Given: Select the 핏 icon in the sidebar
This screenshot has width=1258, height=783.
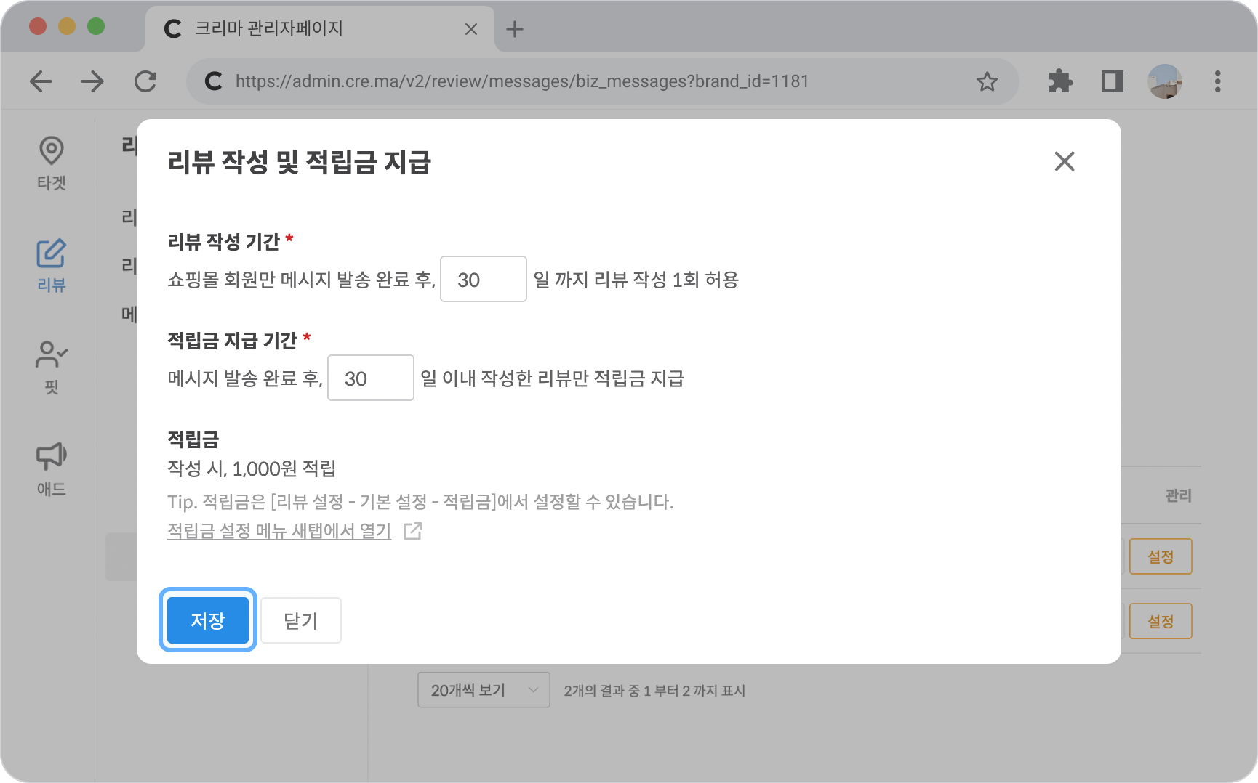Looking at the screenshot, I should point(50,367).
